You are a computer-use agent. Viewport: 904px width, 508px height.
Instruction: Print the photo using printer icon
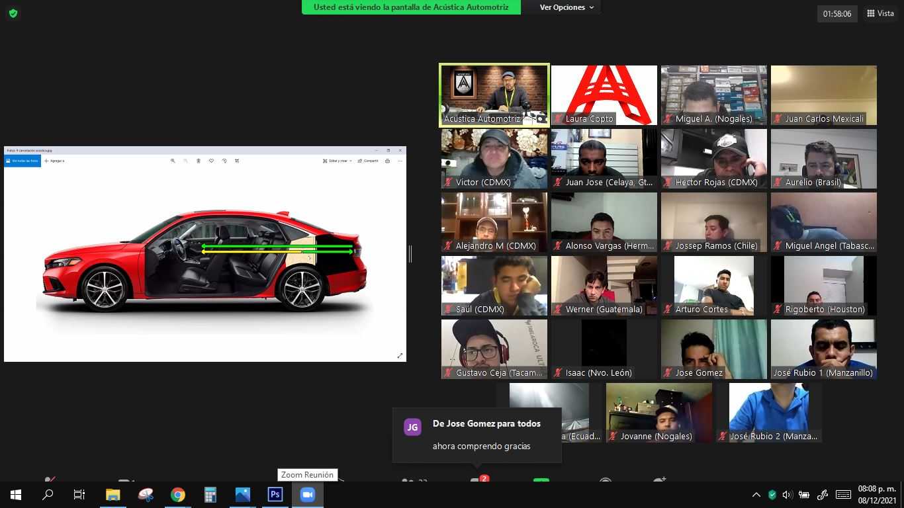pyautogui.click(x=387, y=161)
